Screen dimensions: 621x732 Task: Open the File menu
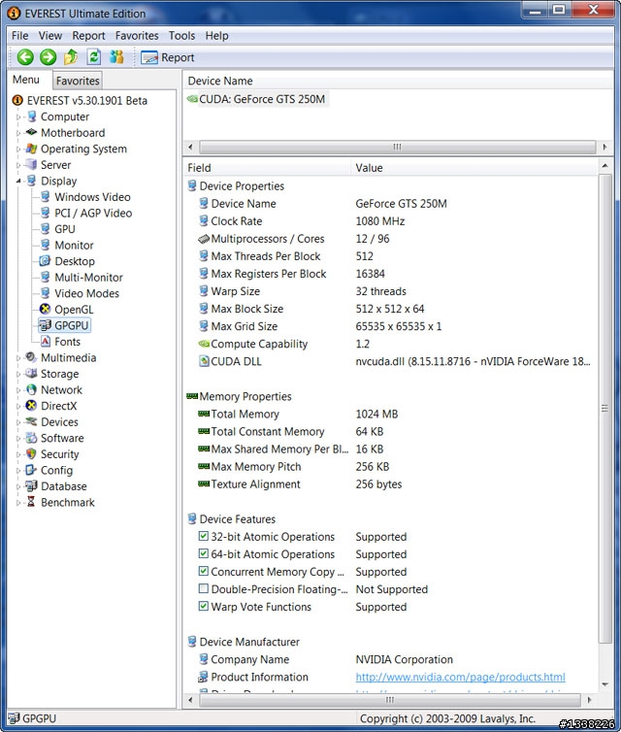(x=19, y=36)
